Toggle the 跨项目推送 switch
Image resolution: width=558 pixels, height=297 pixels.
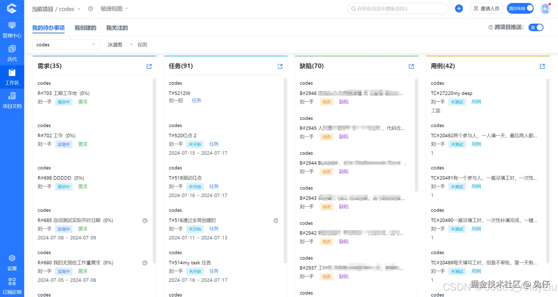click(536, 27)
